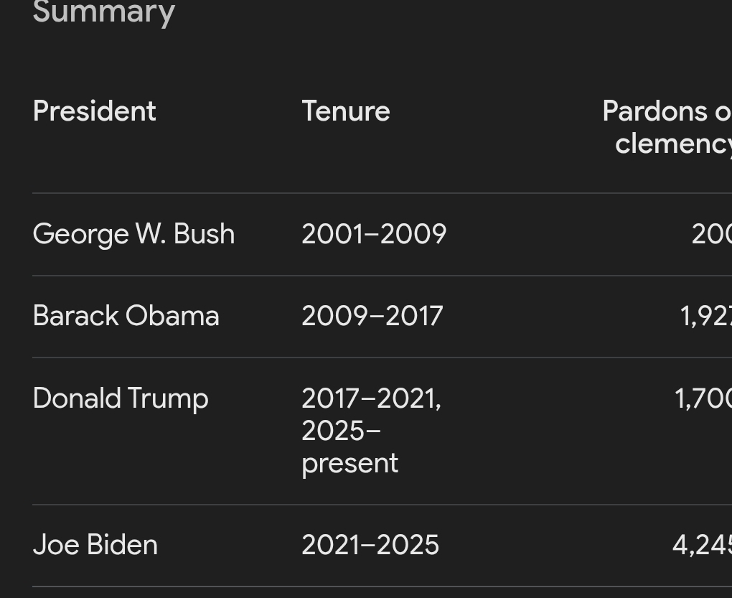Click the word Pardons in header
Image resolution: width=732 pixels, height=598 pixels.
point(654,111)
